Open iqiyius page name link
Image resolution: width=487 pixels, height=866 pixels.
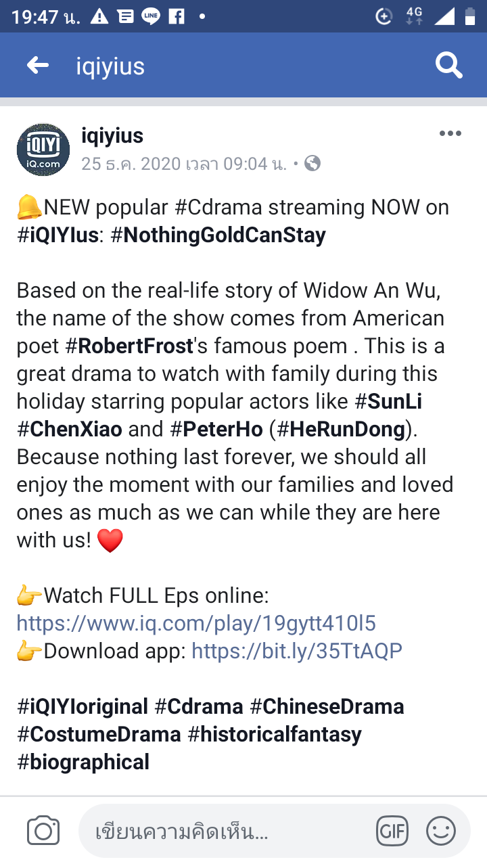coord(112,135)
